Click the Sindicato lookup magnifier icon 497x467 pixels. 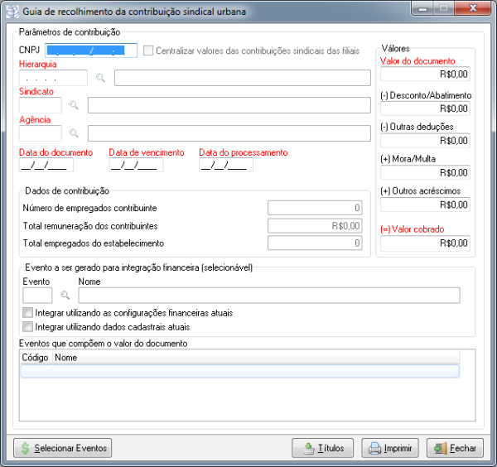pyautogui.click(x=74, y=105)
